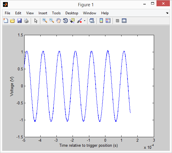Open file using folder icon
Image resolution: width=172 pixels, height=153 pixels.
(13, 21)
